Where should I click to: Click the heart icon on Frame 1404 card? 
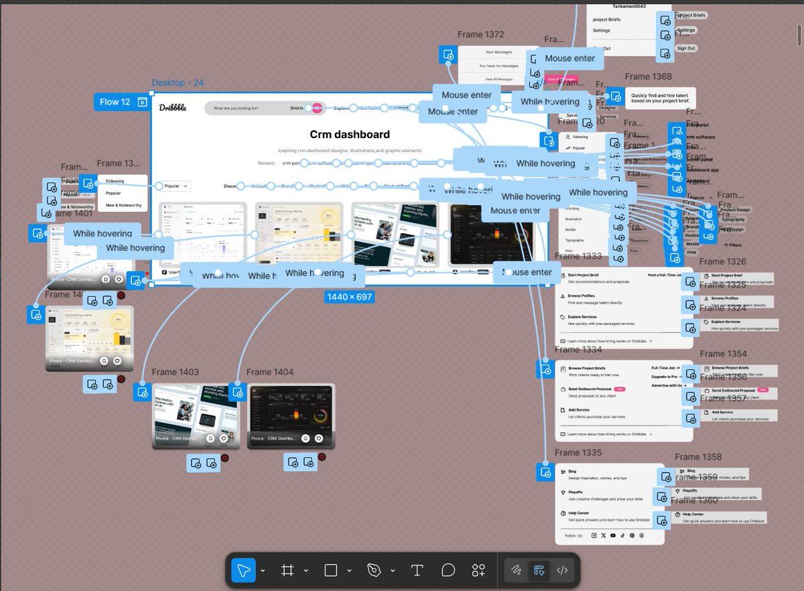(320, 438)
